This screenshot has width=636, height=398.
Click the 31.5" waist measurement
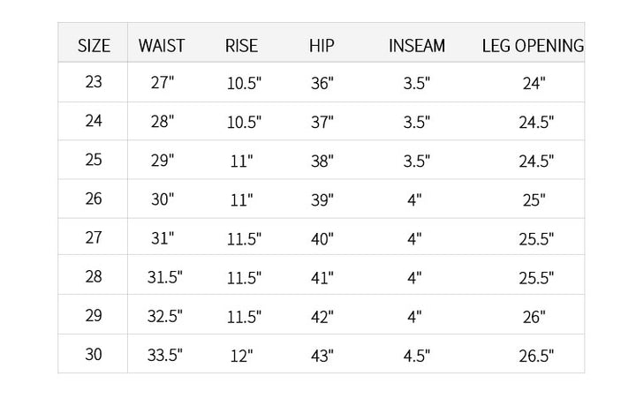coord(164,278)
